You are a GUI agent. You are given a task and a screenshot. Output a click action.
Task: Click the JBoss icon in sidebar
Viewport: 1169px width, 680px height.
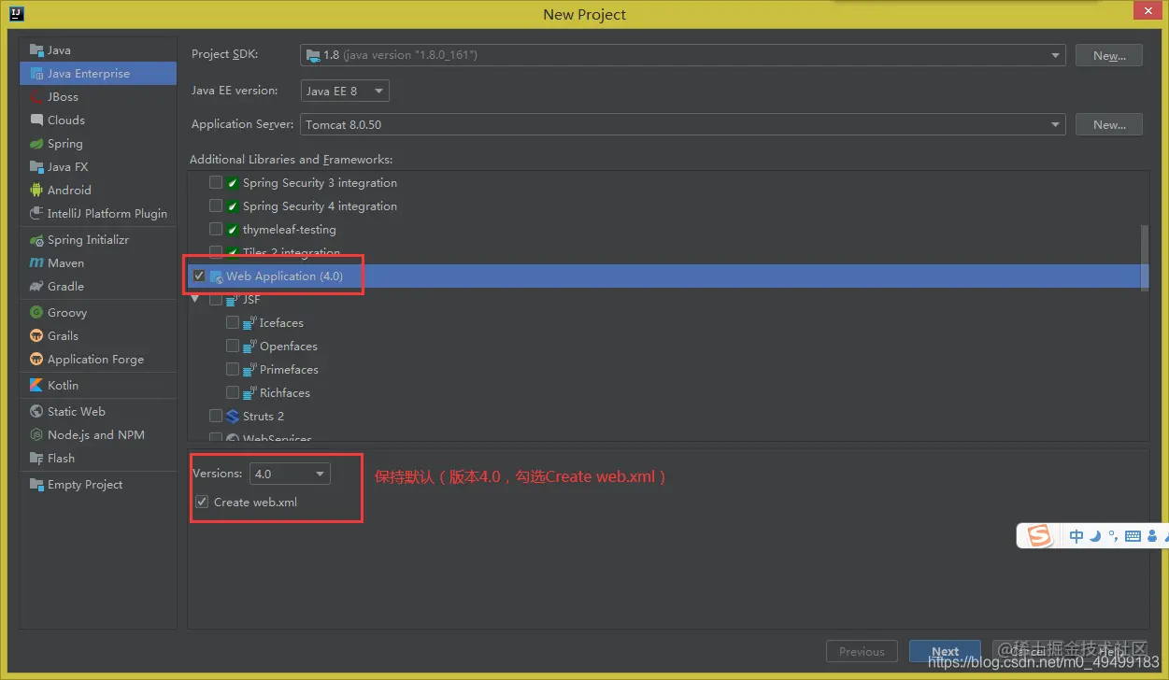[x=36, y=97]
